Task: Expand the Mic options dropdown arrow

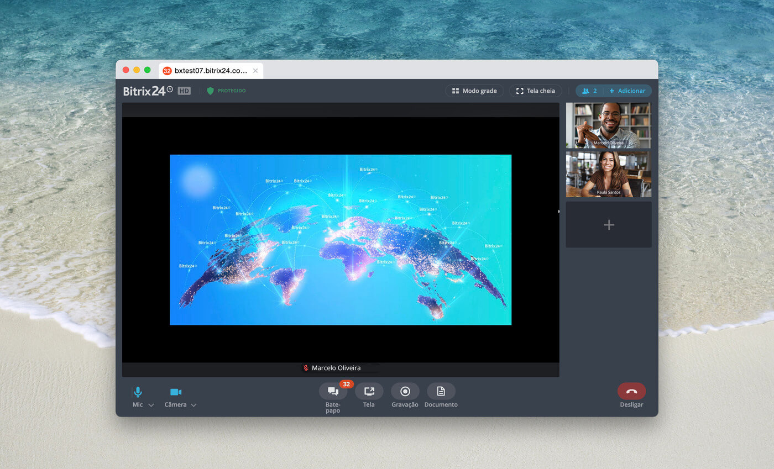Action: [x=151, y=405]
